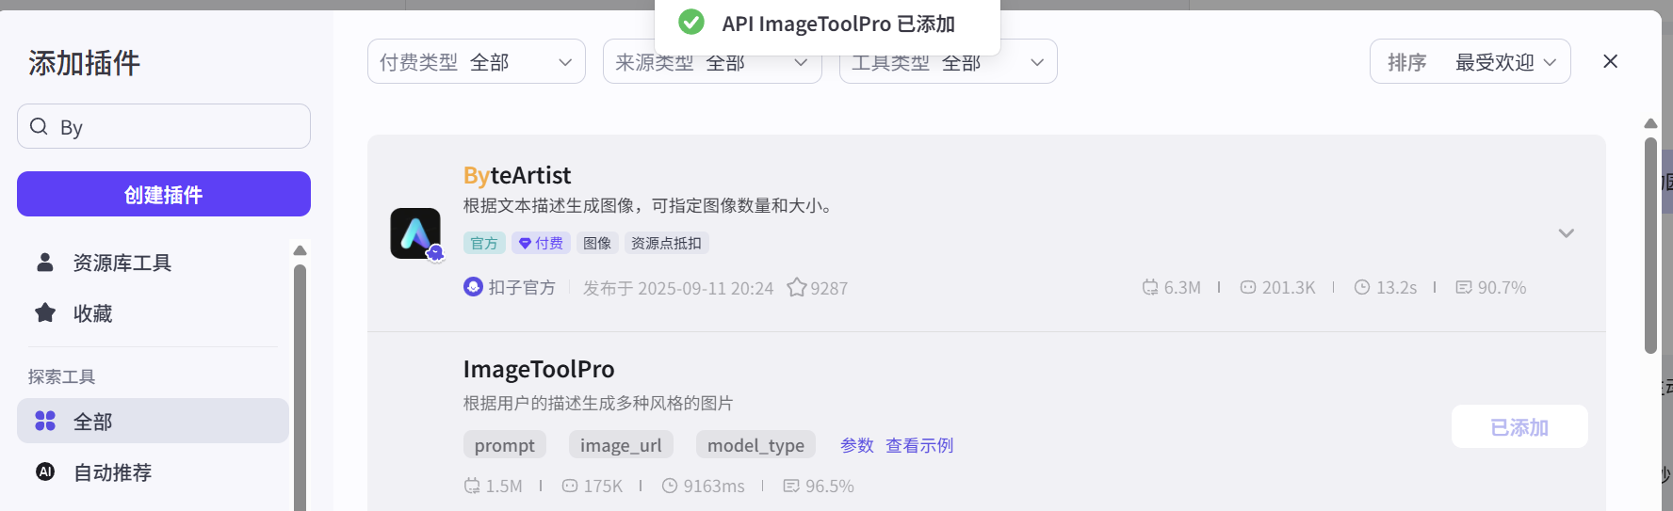Viewport: 1673px width, 511px height.
Task: Click the ByteArtist plugin title
Action: [517, 175]
